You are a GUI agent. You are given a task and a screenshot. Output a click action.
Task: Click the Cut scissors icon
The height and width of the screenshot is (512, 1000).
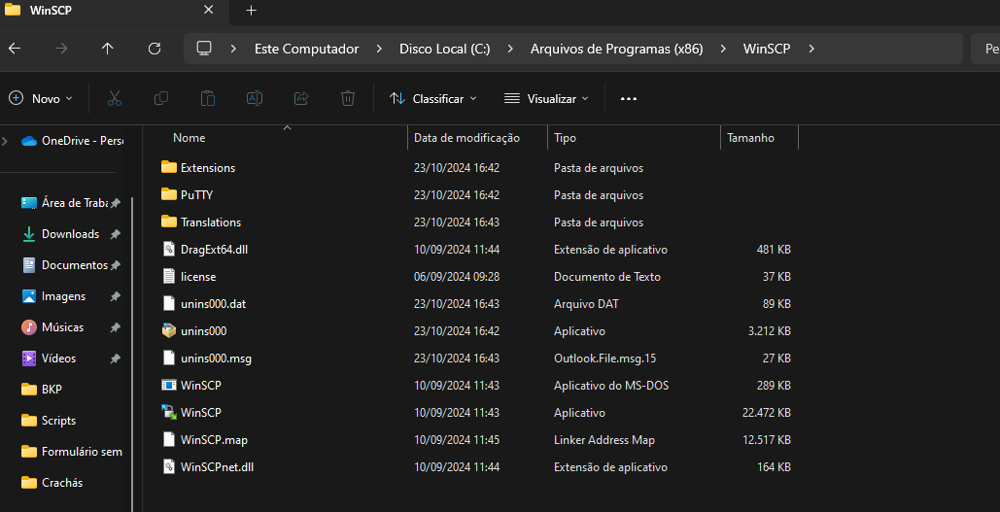pyautogui.click(x=115, y=98)
